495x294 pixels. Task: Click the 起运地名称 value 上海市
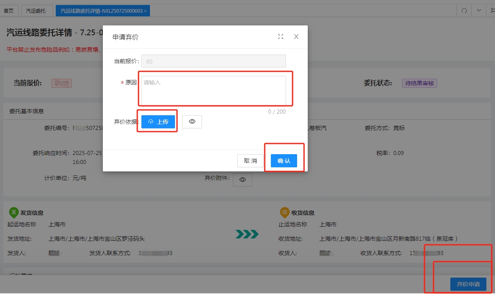pos(57,225)
